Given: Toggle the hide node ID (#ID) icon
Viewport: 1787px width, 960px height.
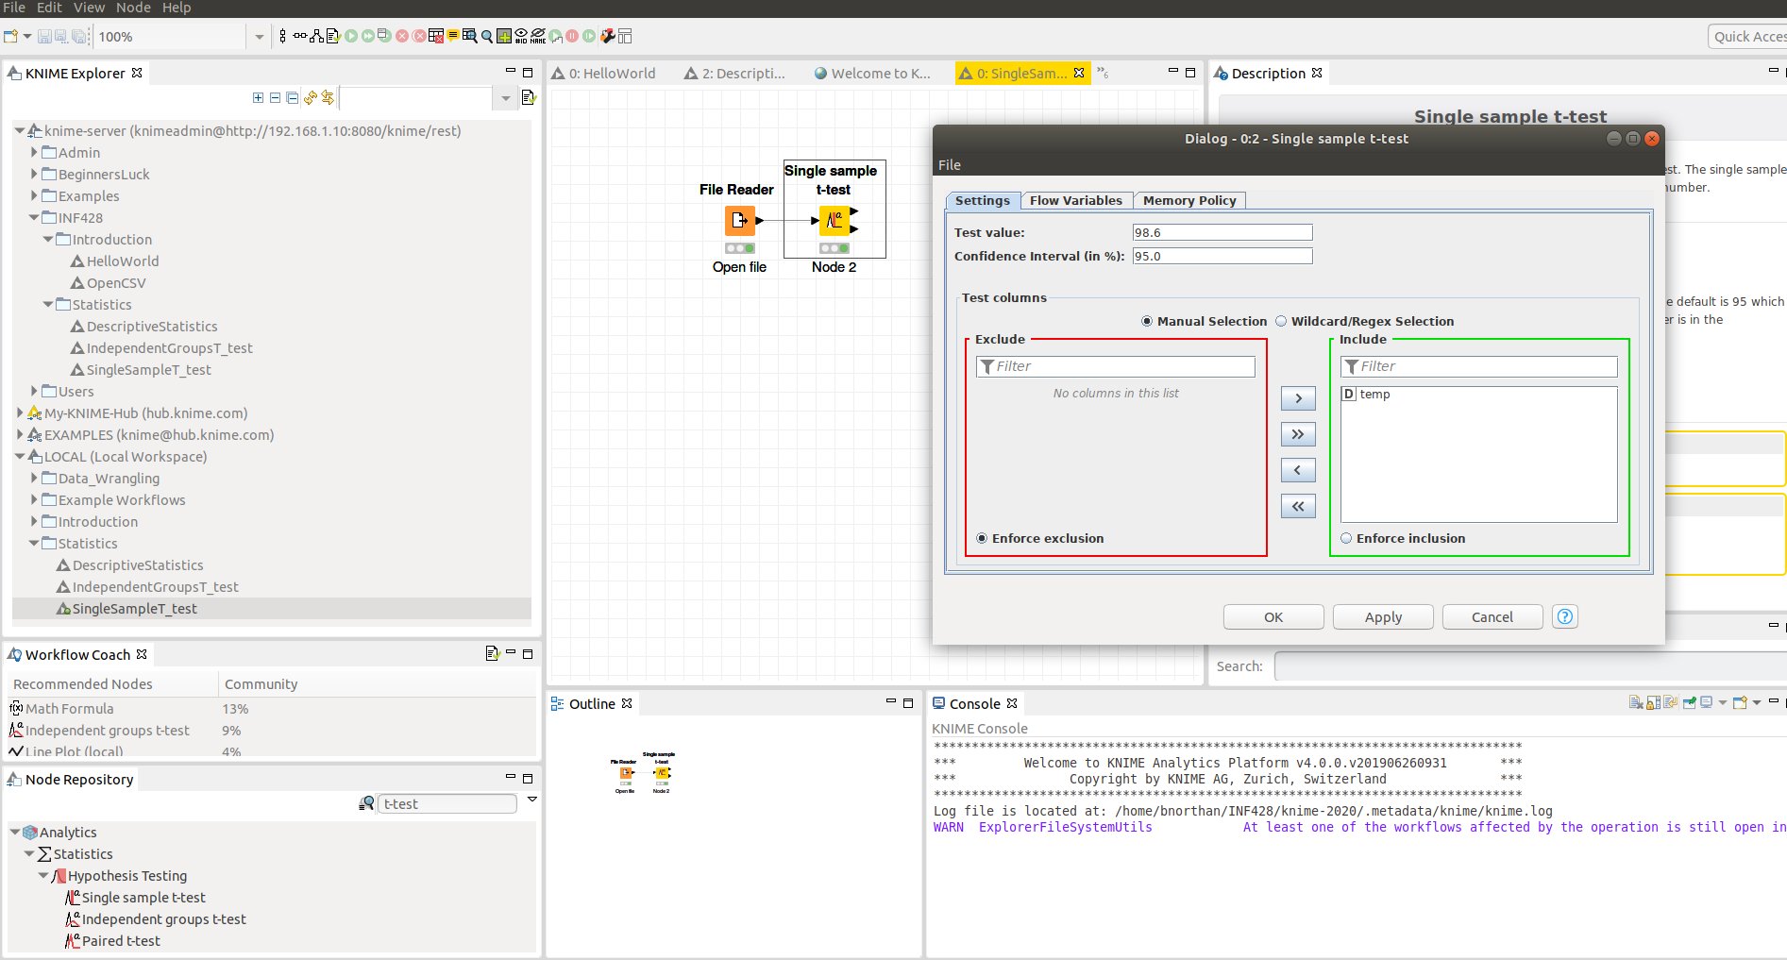Looking at the screenshot, I should tap(521, 37).
